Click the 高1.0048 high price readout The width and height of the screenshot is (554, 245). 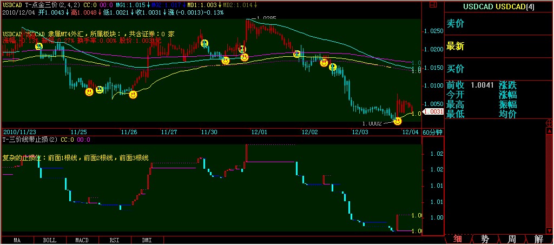(84, 12)
